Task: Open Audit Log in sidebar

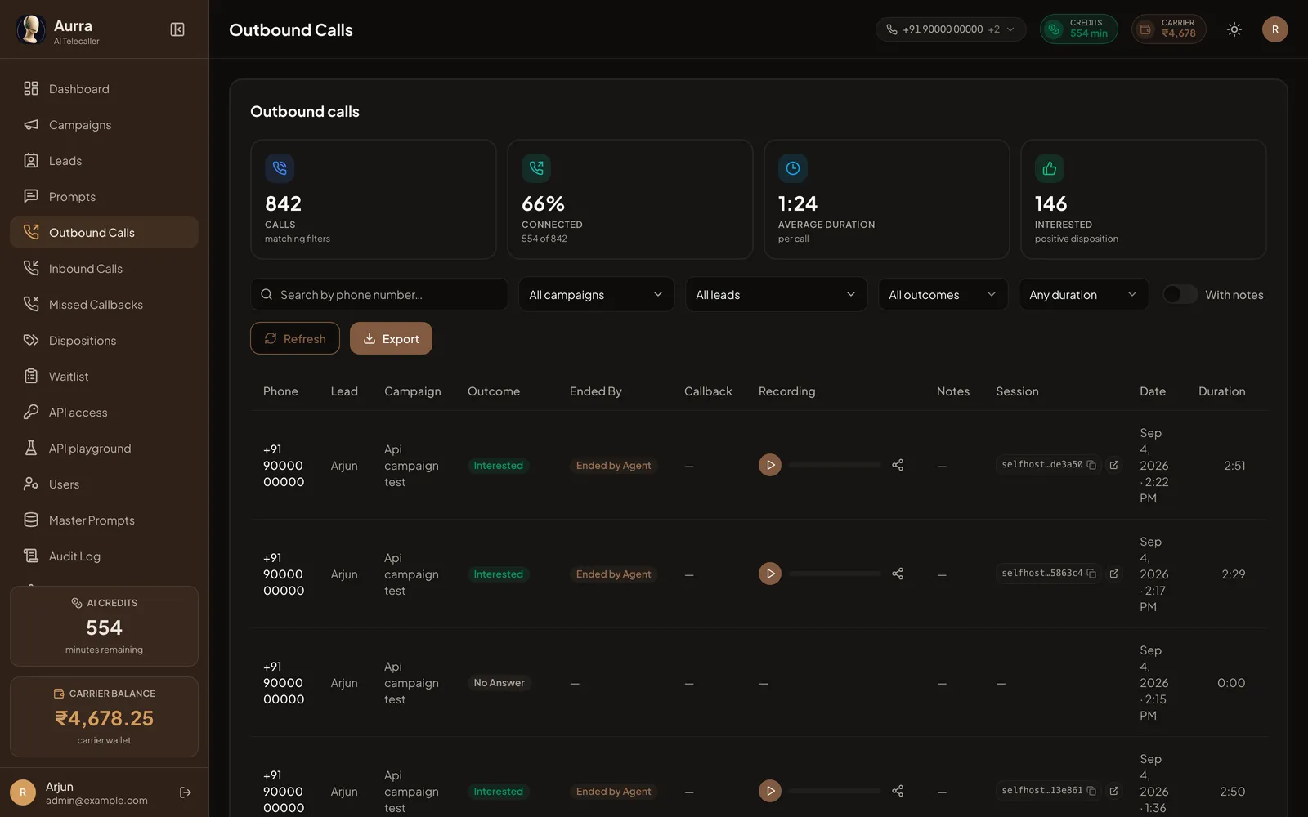Action: [104, 556]
